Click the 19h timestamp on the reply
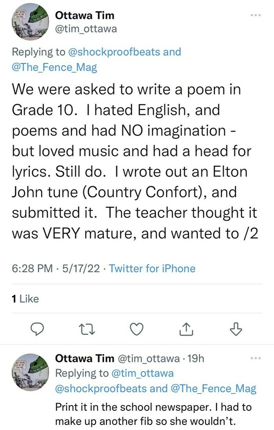 coord(195,359)
